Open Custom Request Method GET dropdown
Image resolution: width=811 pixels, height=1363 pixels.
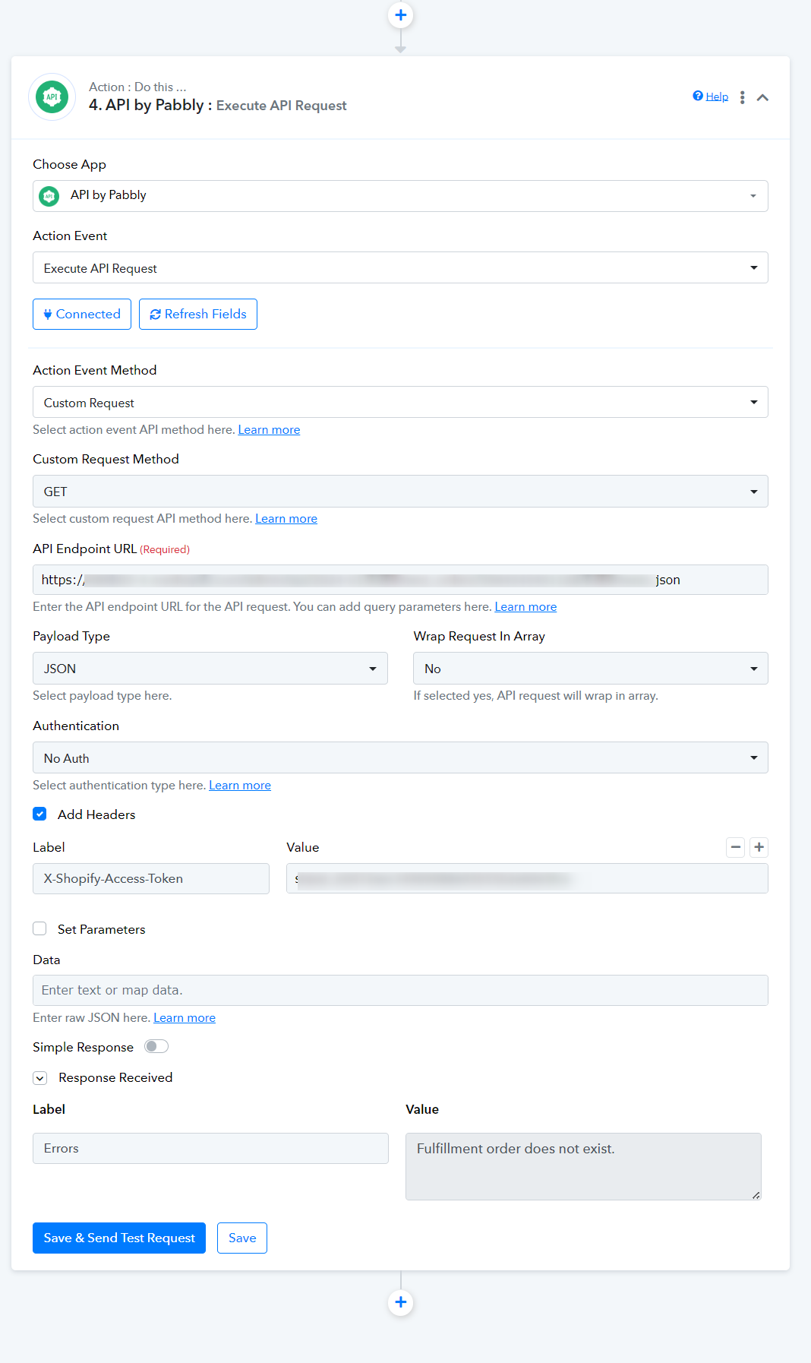[x=400, y=491]
